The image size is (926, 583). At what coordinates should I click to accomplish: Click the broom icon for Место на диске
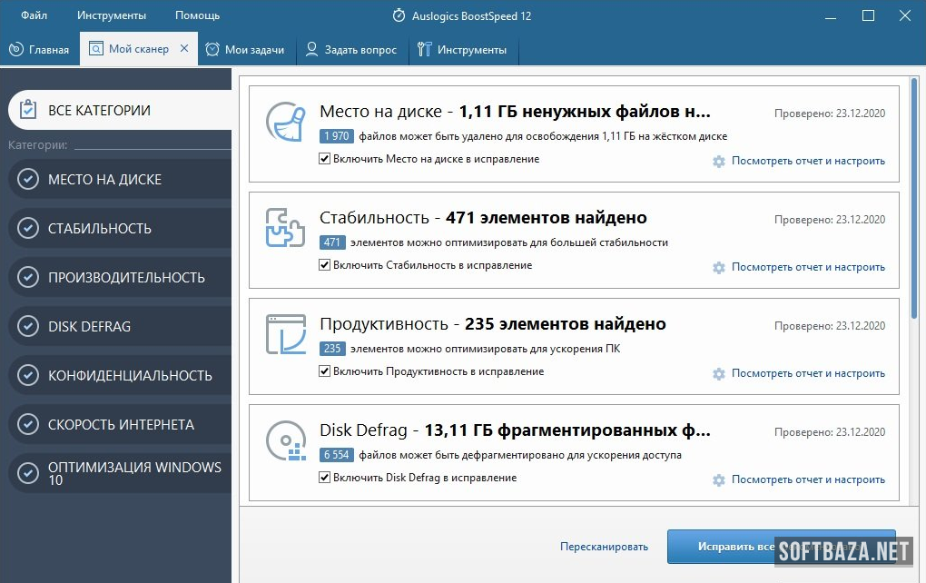point(285,122)
